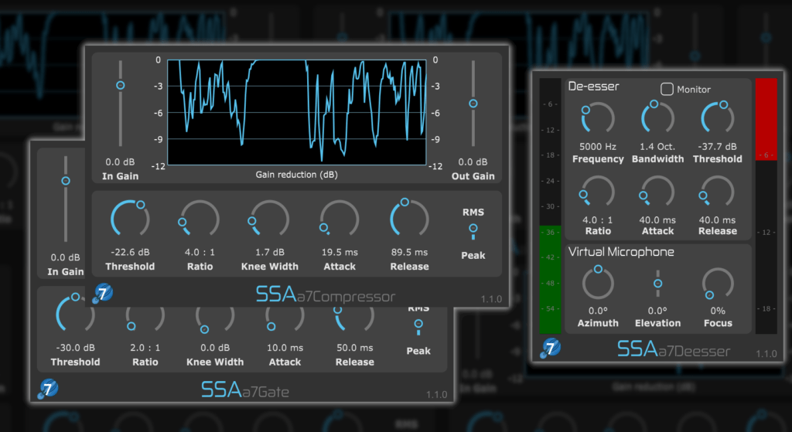Screen dimensions: 792x432
Task: Click the Elevation slider in Virtual Microphone
Action: pos(657,284)
